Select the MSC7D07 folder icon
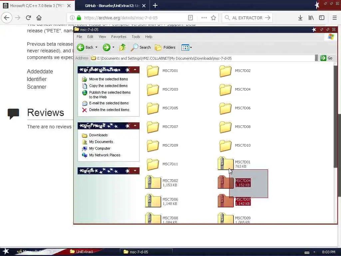 point(153,127)
